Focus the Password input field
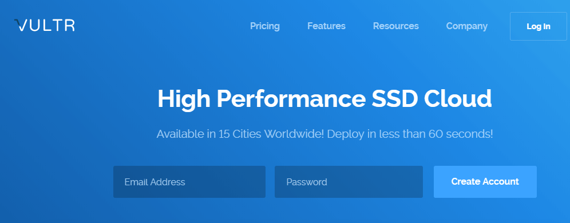Viewport: 570px width, 223px height. click(x=349, y=182)
